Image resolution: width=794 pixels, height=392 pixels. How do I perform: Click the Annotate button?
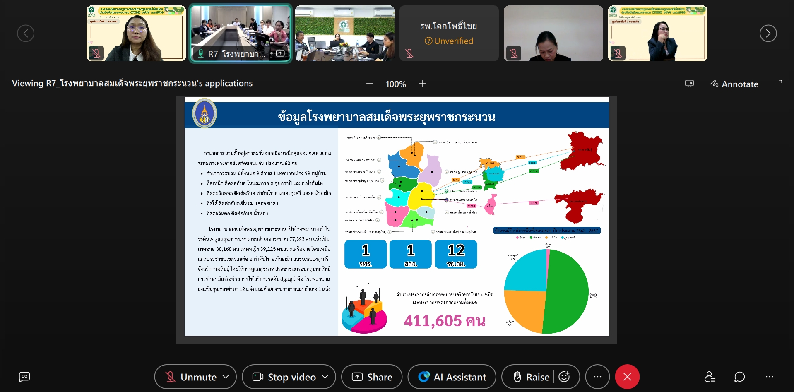[734, 84]
